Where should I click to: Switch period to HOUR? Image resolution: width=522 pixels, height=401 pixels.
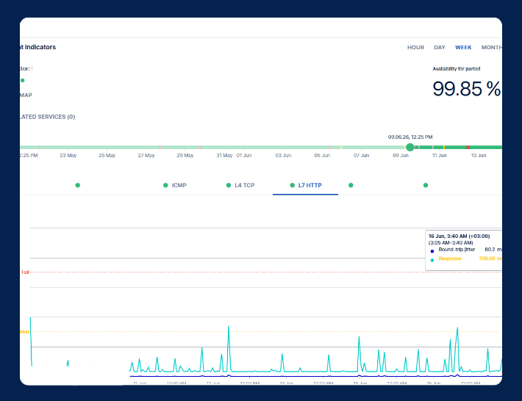(x=415, y=48)
